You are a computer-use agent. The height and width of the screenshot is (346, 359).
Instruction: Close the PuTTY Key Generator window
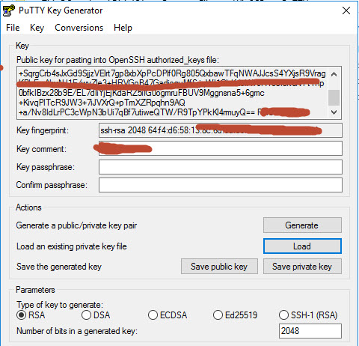tap(346, 10)
